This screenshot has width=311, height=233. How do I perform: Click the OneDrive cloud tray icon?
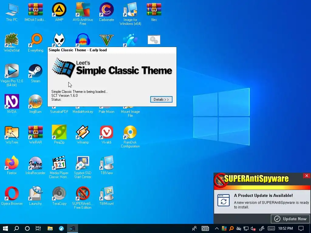[239, 229]
